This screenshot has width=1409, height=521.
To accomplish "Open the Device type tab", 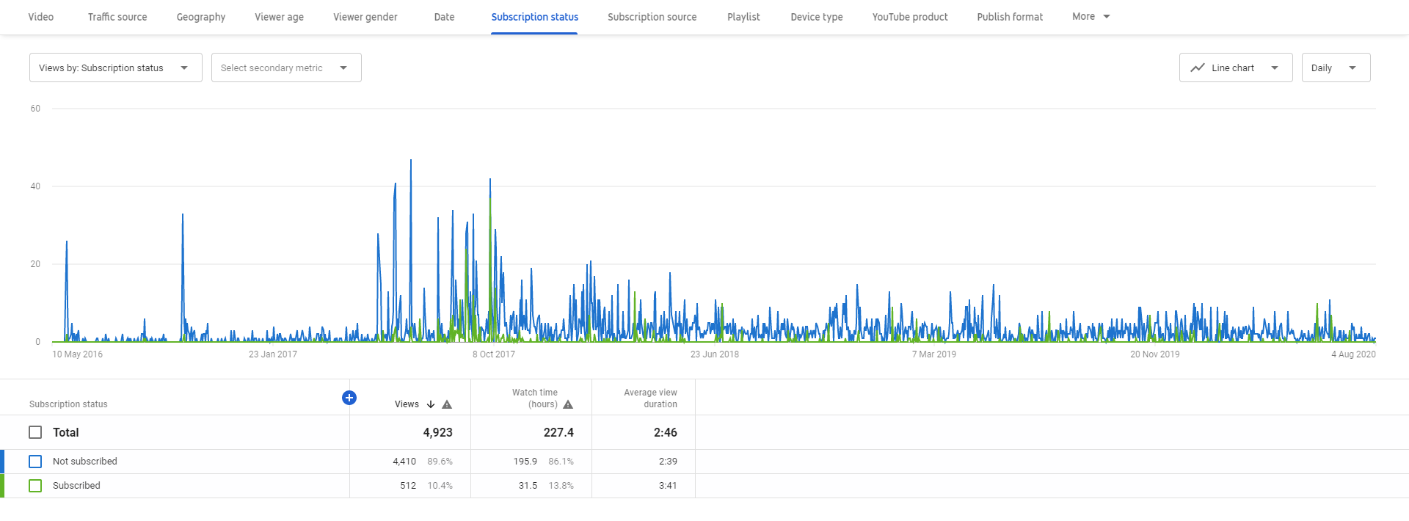I will [x=816, y=17].
